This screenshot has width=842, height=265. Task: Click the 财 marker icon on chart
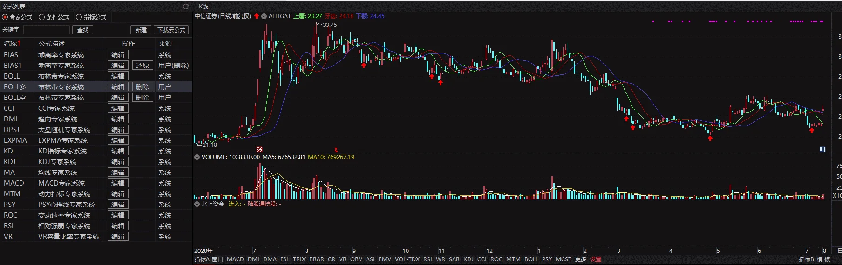[822, 150]
